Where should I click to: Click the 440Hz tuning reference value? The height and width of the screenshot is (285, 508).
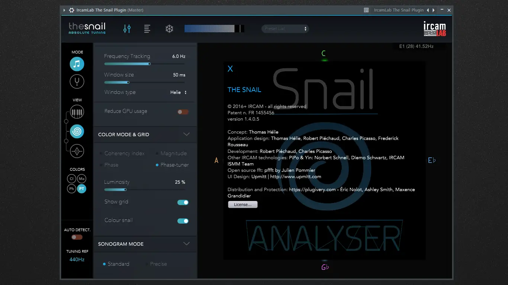point(77,259)
